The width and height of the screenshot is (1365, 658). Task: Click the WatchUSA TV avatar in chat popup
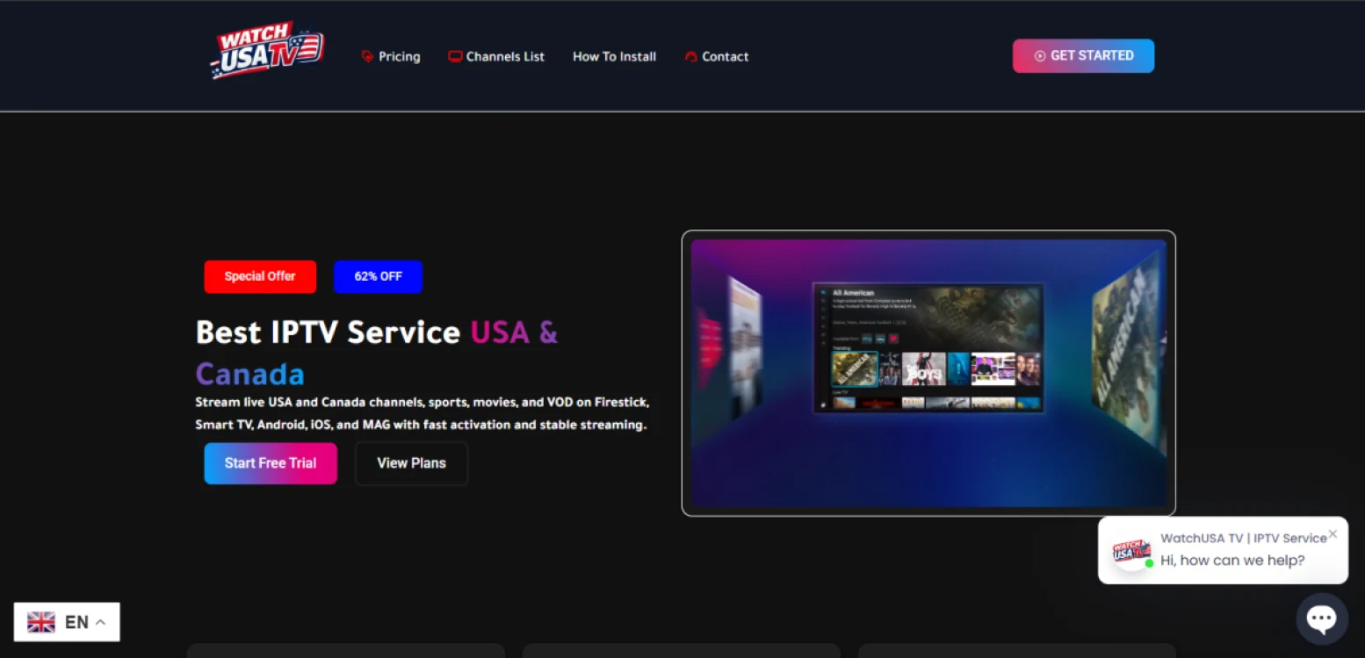1131,551
